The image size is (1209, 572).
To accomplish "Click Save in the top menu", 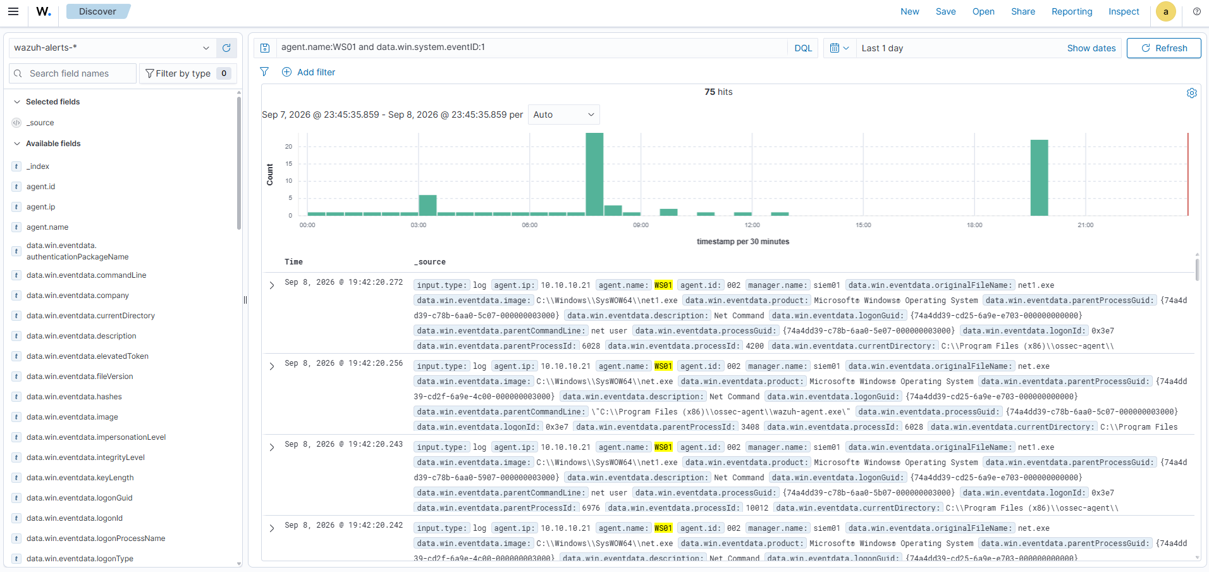I will pyautogui.click(x=945, y=11).
